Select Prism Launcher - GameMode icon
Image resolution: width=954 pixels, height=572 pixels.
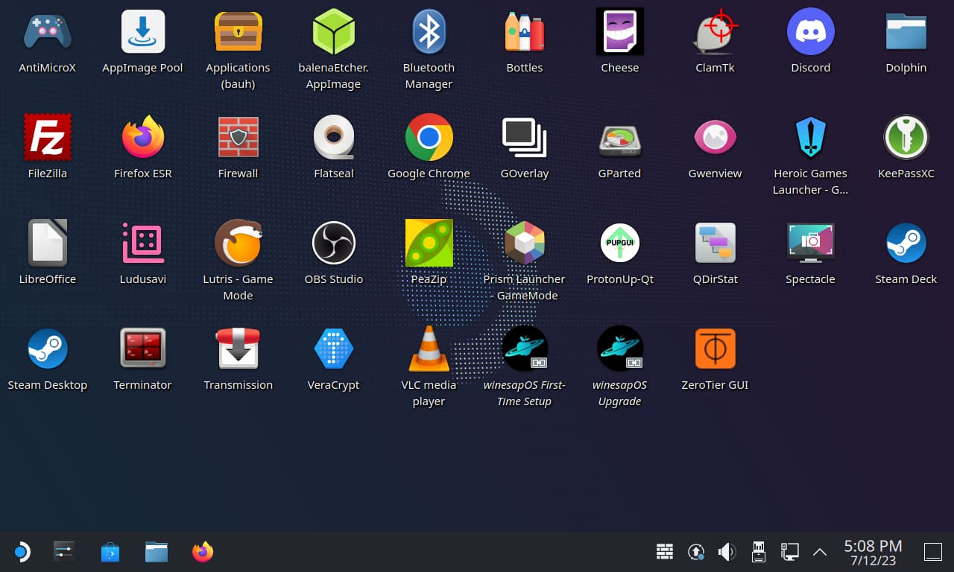pyautogui.click(x=524, y=243)
